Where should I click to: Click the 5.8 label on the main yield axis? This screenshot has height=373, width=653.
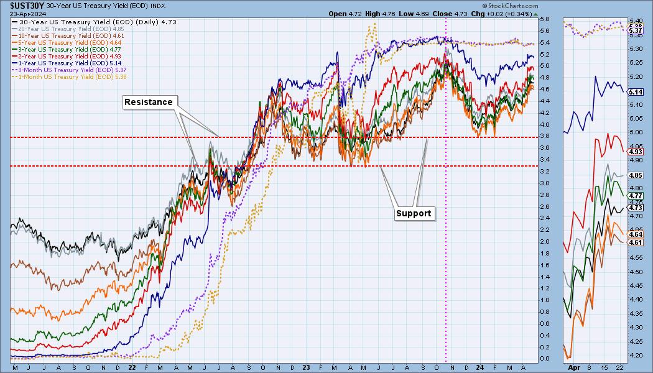[x=544, y=19]
